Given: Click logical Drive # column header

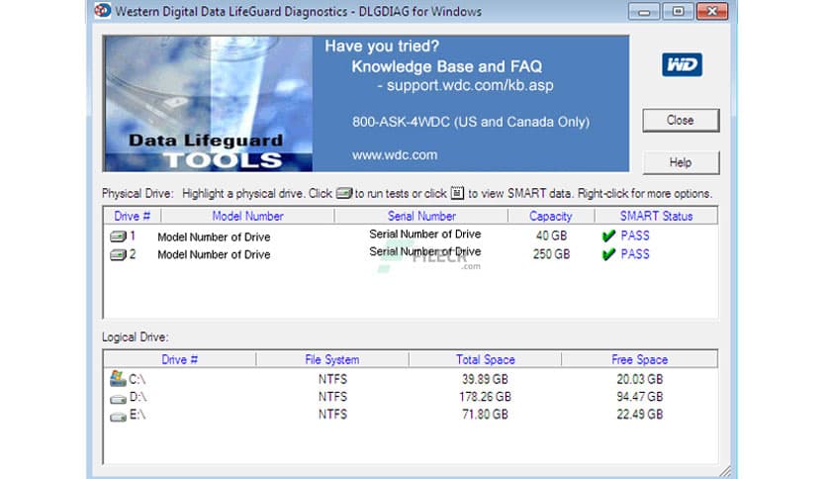Looking at the screenshot, I should tap(179, 359).
